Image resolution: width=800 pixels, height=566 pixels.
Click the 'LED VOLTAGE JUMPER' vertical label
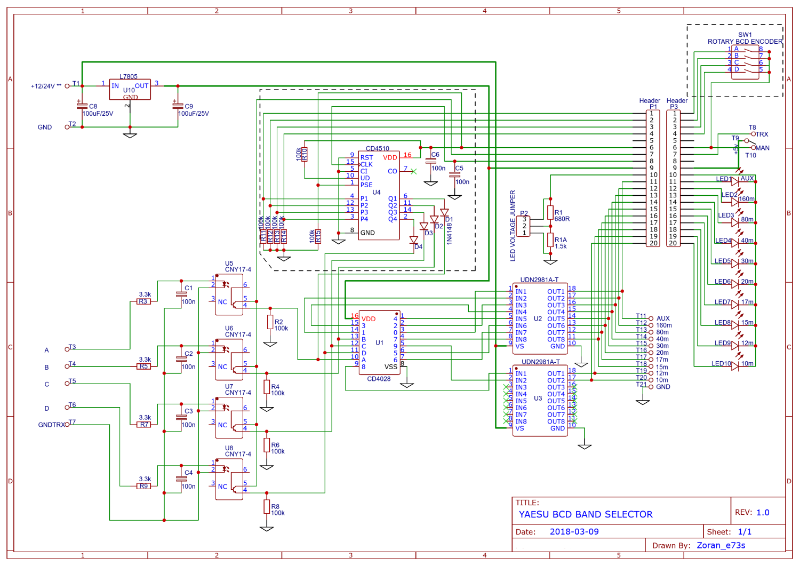[513, 226]
